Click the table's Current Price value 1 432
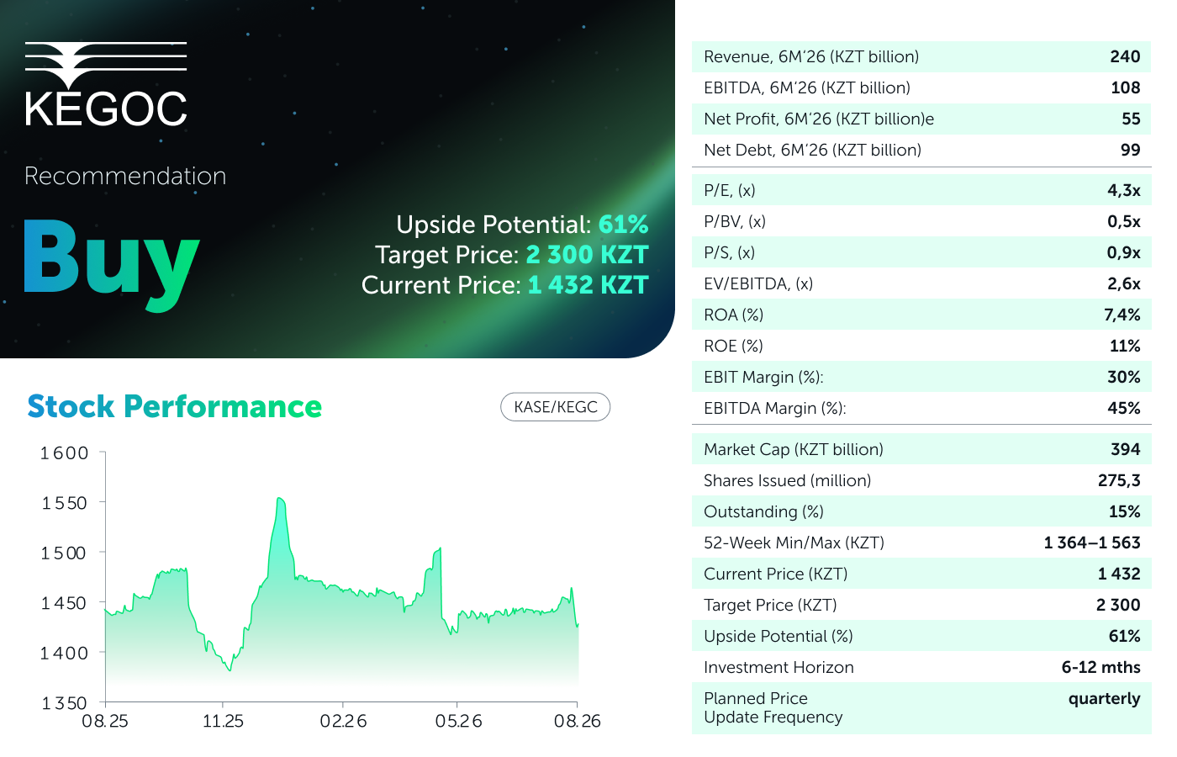The image size is (1177, 757). (x=1119, y=574)
